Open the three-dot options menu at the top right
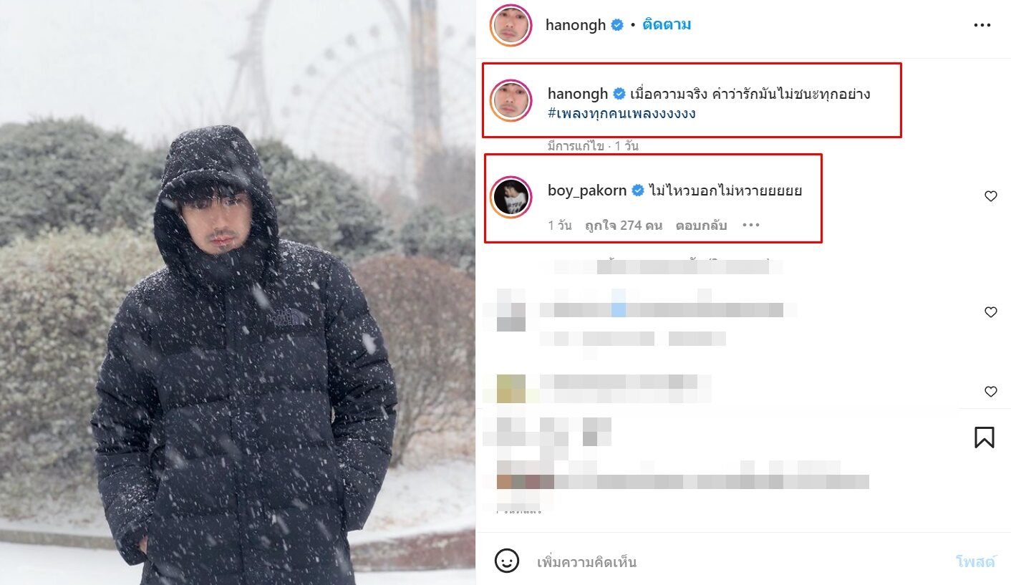Viewport: 1011px width, 585px height. (982, 25)
